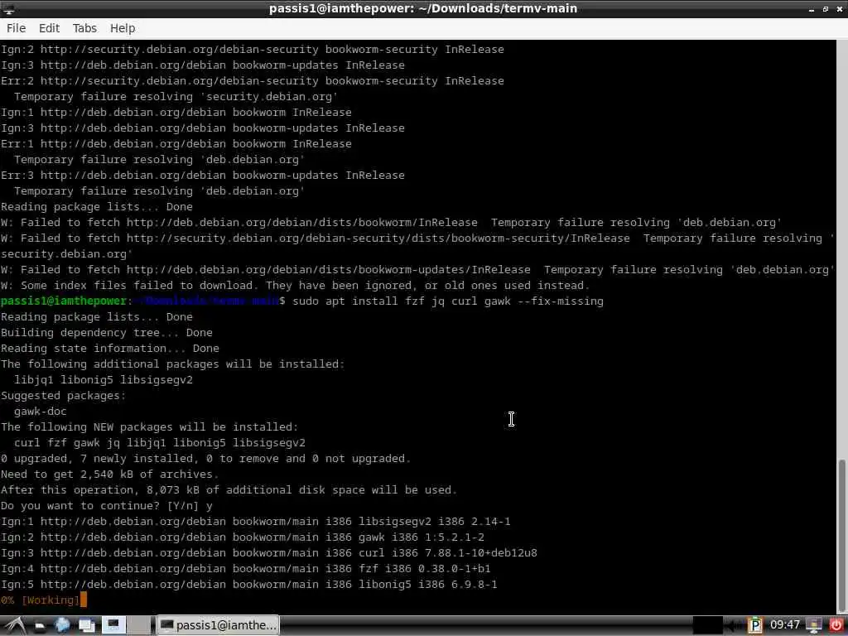Viewport: 848px width, 636px height.
Task: Click the 'Err:1 http://deb.debian.org/debian bookworm InRelease' line
Action: coord(176,144)
